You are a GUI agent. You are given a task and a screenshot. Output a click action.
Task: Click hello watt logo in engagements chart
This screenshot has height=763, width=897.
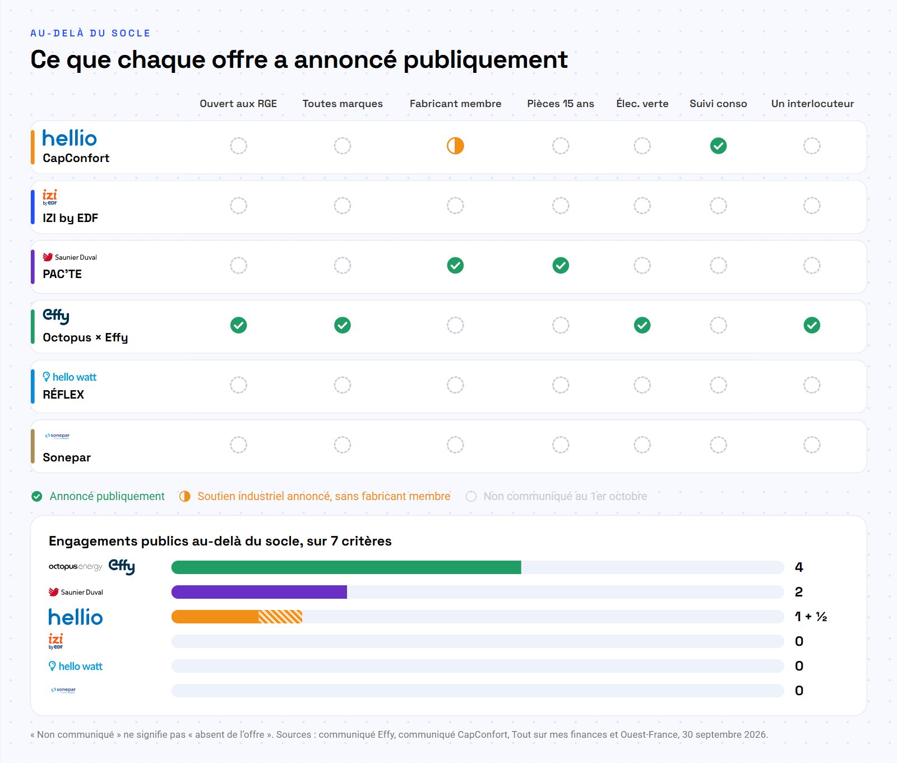[x=76, y=666]
